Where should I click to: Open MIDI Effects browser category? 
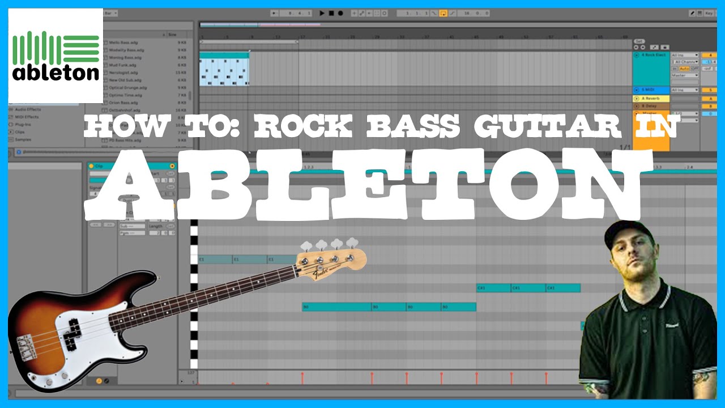click(x=26, y=117)
